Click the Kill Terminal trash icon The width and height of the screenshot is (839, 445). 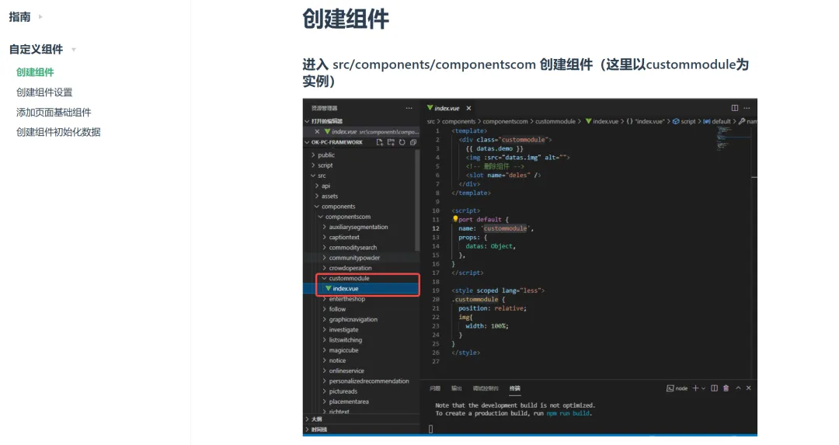726,388
